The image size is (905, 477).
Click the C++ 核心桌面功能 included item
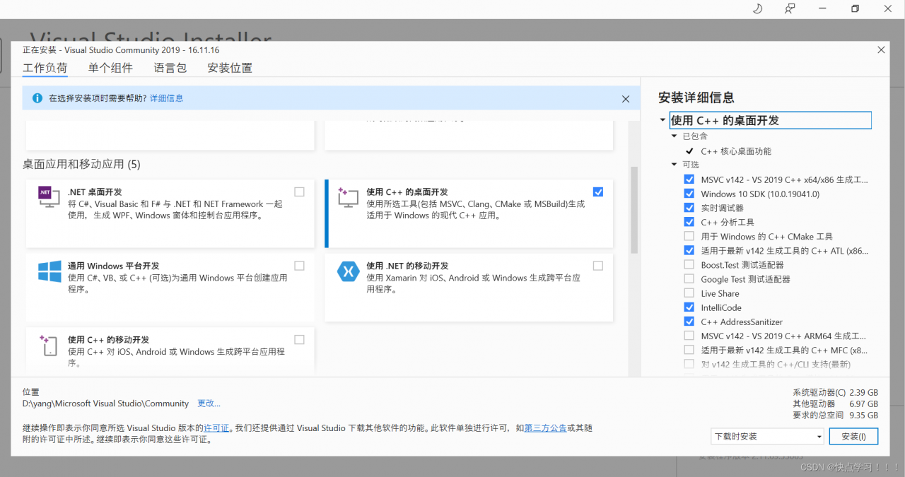click(736, 151)
